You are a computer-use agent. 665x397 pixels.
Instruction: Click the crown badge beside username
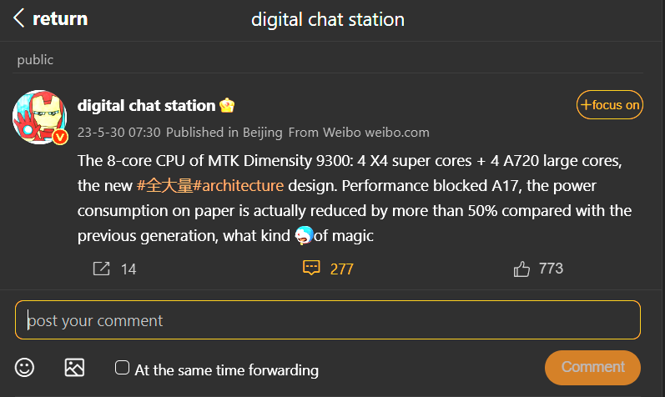pos(227,106)
